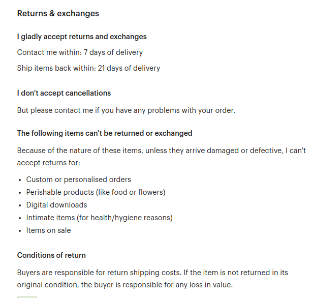Click the green-outlined button at page bottom
Image resolution: width=313 pixels, height=298 pixels.
point(27,297)
